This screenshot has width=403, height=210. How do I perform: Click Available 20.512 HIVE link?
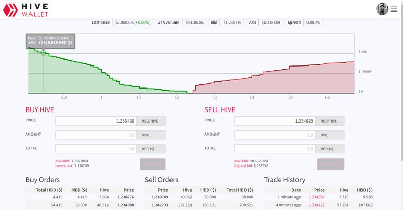coord(251,161)
